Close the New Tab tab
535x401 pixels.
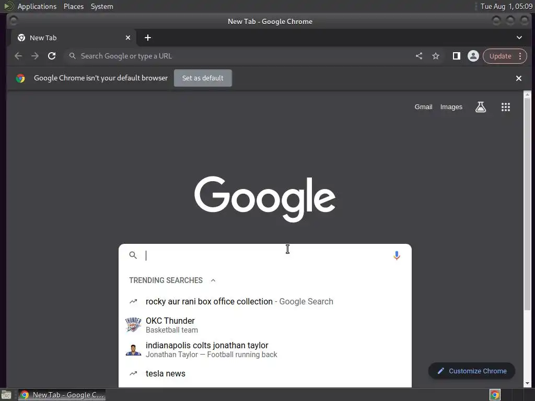click(x=128, y=38)
